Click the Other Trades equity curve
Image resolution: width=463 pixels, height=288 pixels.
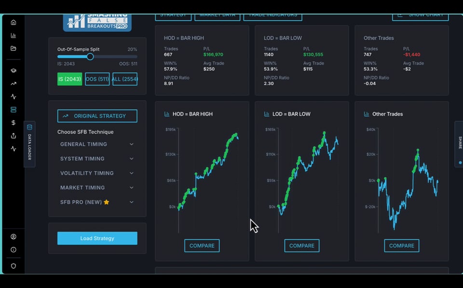(408, 189)
